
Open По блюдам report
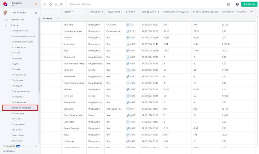[17, 86]
